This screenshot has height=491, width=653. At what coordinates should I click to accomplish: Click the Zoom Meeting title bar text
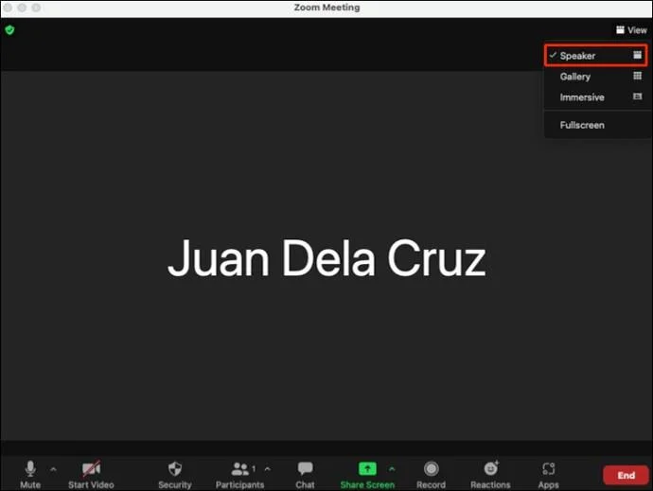pyautogui.click(x=326, y=8)
